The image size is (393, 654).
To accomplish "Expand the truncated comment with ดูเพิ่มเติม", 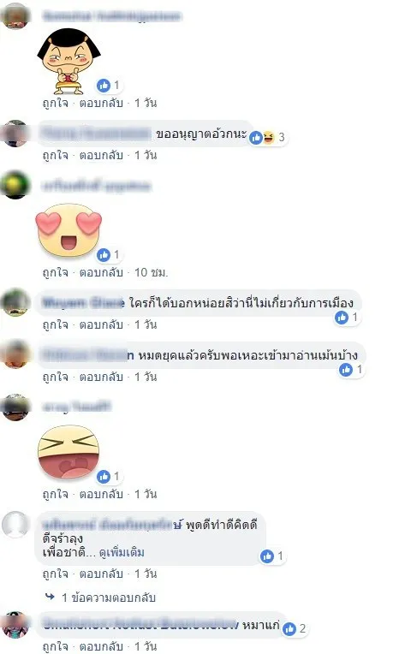I will [122, 553].
